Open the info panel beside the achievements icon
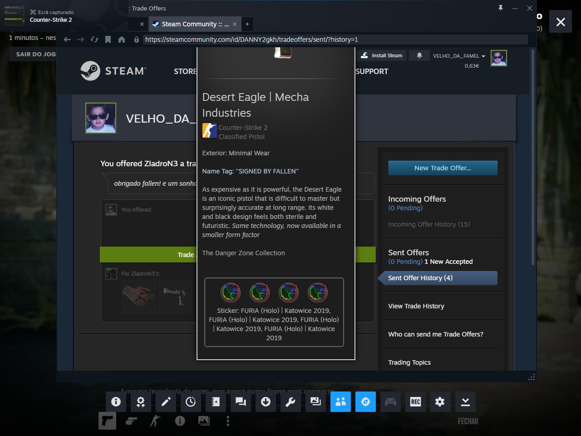The width and height of the screenshot is (581, 436). (116, 401)
